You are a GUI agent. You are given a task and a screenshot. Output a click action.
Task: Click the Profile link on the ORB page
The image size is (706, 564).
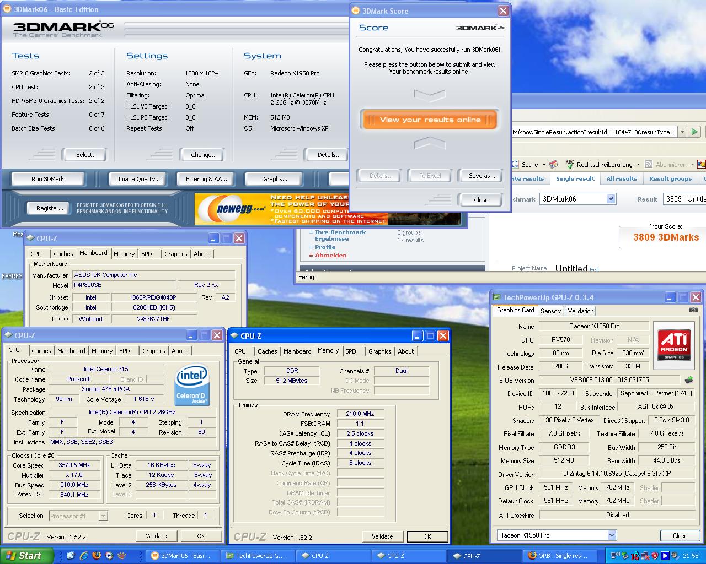point(325,247)
